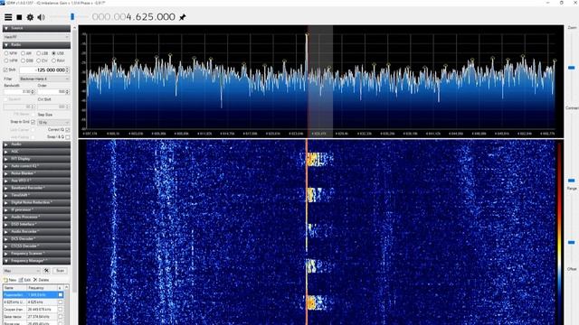The image size is (579, 325).
Task: Collapse the Frequency Manager panel
Action: pyautogui.click(x=36, y=261)
